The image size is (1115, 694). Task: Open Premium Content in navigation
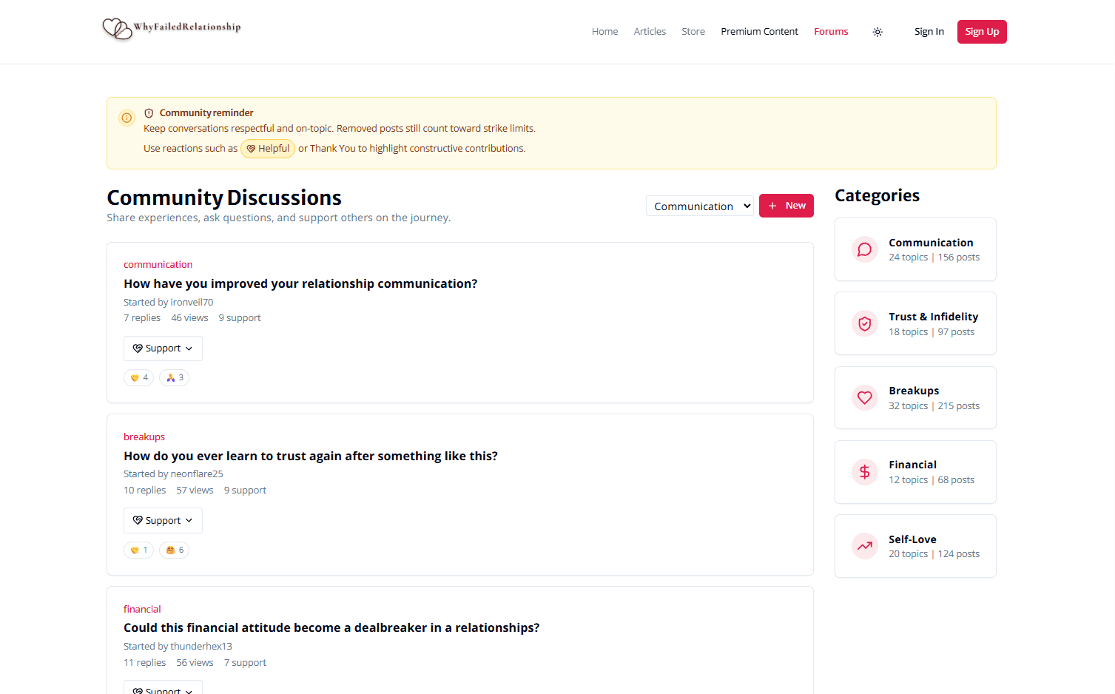pyautogui.click(x=759, y=32)
